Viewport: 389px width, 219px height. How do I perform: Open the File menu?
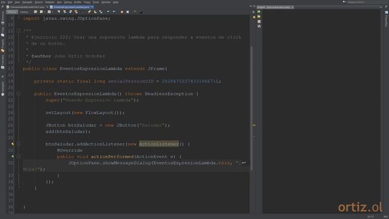click(3, 2)
